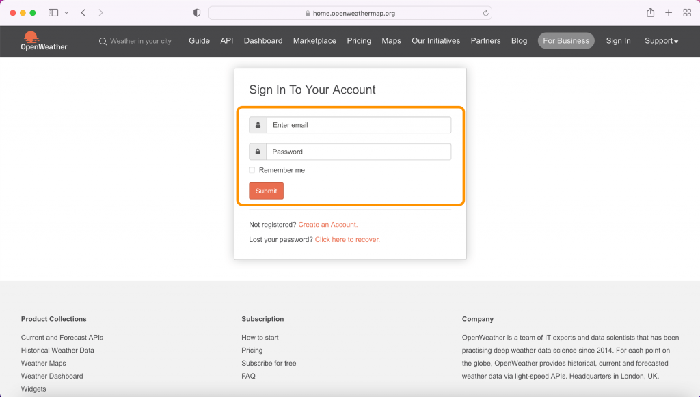The height and width of the screenshot is (397, 700).
Task: Open a new tab with plus icon
Action: [669, 13]
